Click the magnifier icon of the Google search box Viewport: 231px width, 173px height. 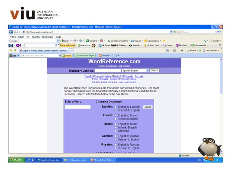click(x=218, y=32)
